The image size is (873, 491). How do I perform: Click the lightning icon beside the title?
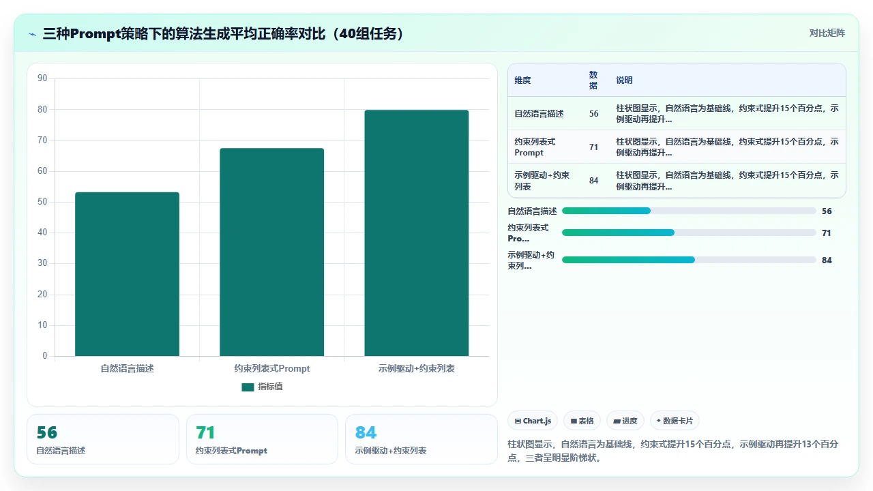33,33
